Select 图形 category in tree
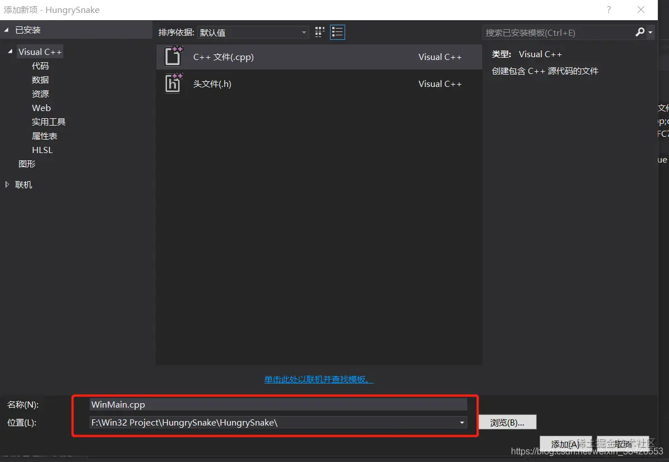The width and height of the screenshot is (669, 462). point(27,164)
